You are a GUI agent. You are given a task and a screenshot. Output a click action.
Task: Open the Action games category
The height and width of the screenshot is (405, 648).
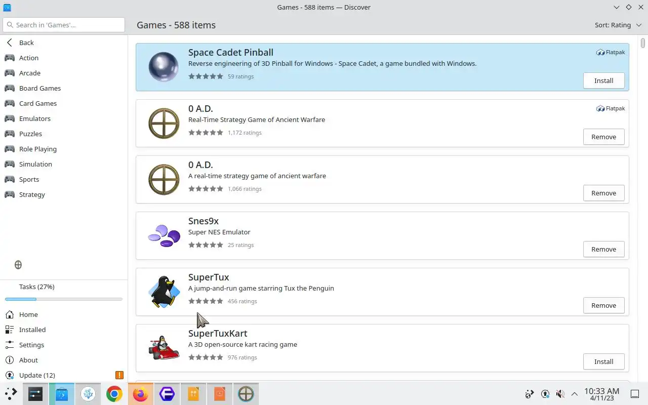pyautogui.click(x=64, y=58)
